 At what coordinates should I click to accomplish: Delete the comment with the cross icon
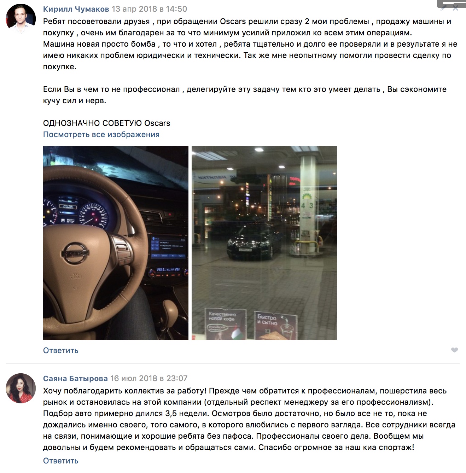coord(456,8)
